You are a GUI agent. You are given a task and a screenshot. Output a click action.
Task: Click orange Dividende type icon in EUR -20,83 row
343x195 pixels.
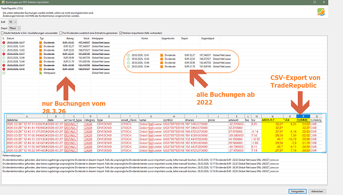[40, 69]
